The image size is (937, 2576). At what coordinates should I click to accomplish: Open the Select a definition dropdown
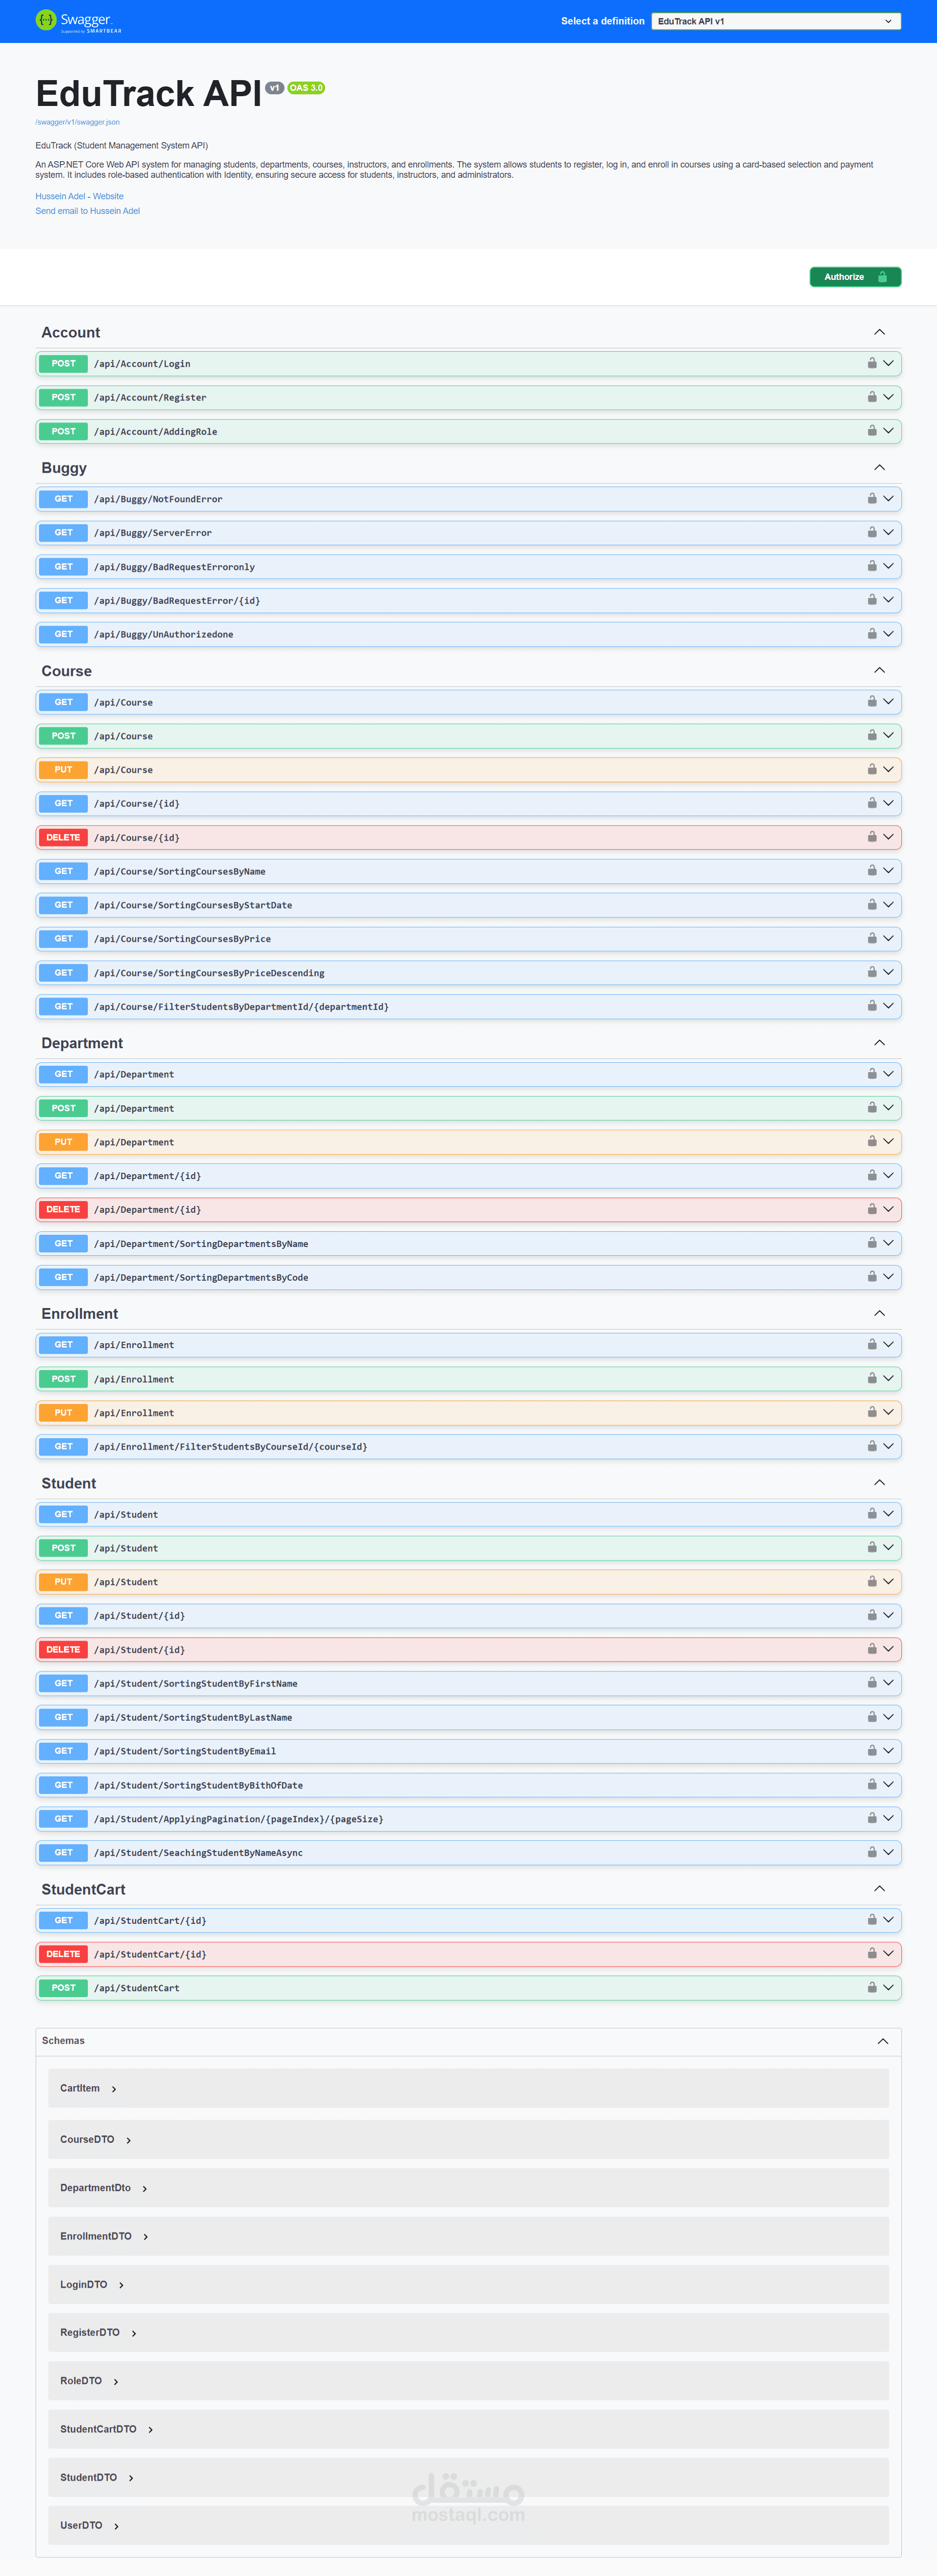(x=775, y=21)
